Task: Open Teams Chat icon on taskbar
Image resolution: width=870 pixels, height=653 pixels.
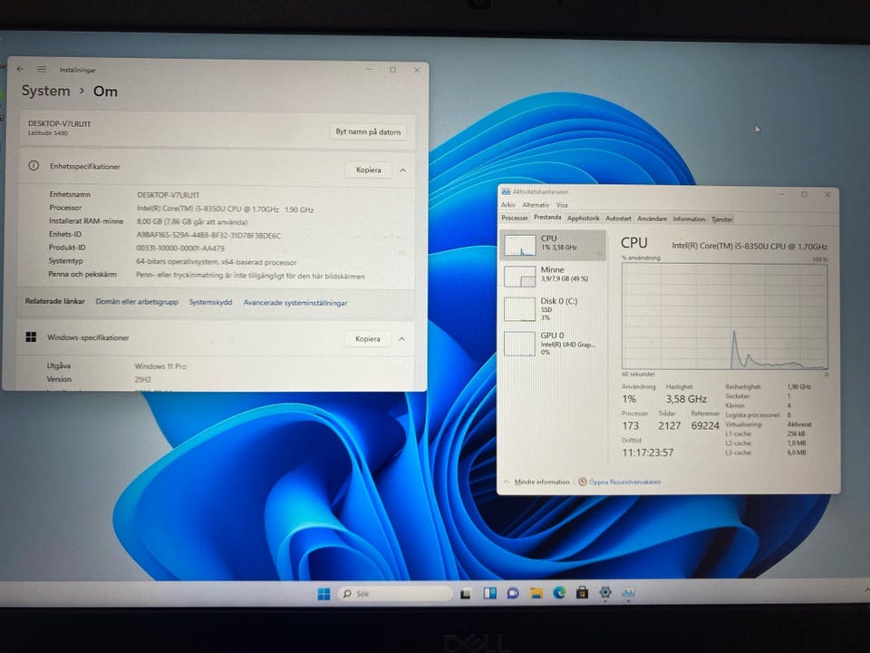Action: 513,593
